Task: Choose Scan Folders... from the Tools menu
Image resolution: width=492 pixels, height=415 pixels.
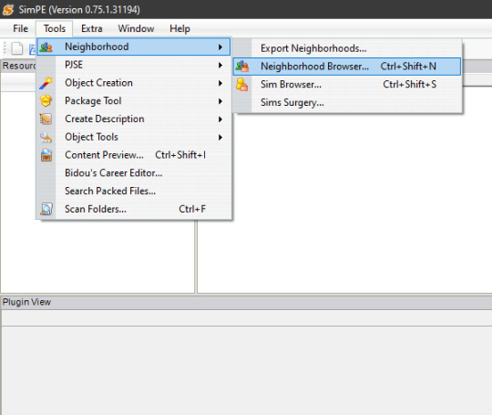Action: pyautogui.click(x=134, y=209)
